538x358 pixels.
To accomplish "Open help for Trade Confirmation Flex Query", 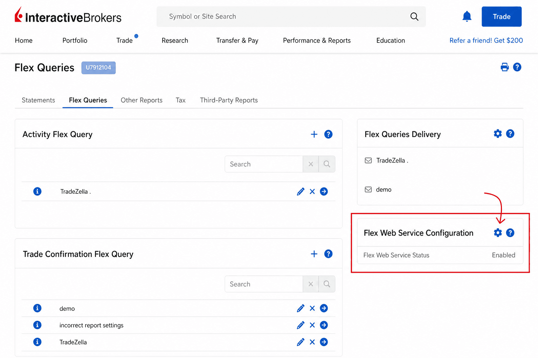I will click(x=328, y=254).
